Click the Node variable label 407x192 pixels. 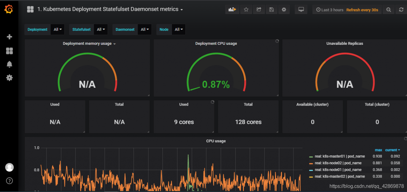point(164,30)
